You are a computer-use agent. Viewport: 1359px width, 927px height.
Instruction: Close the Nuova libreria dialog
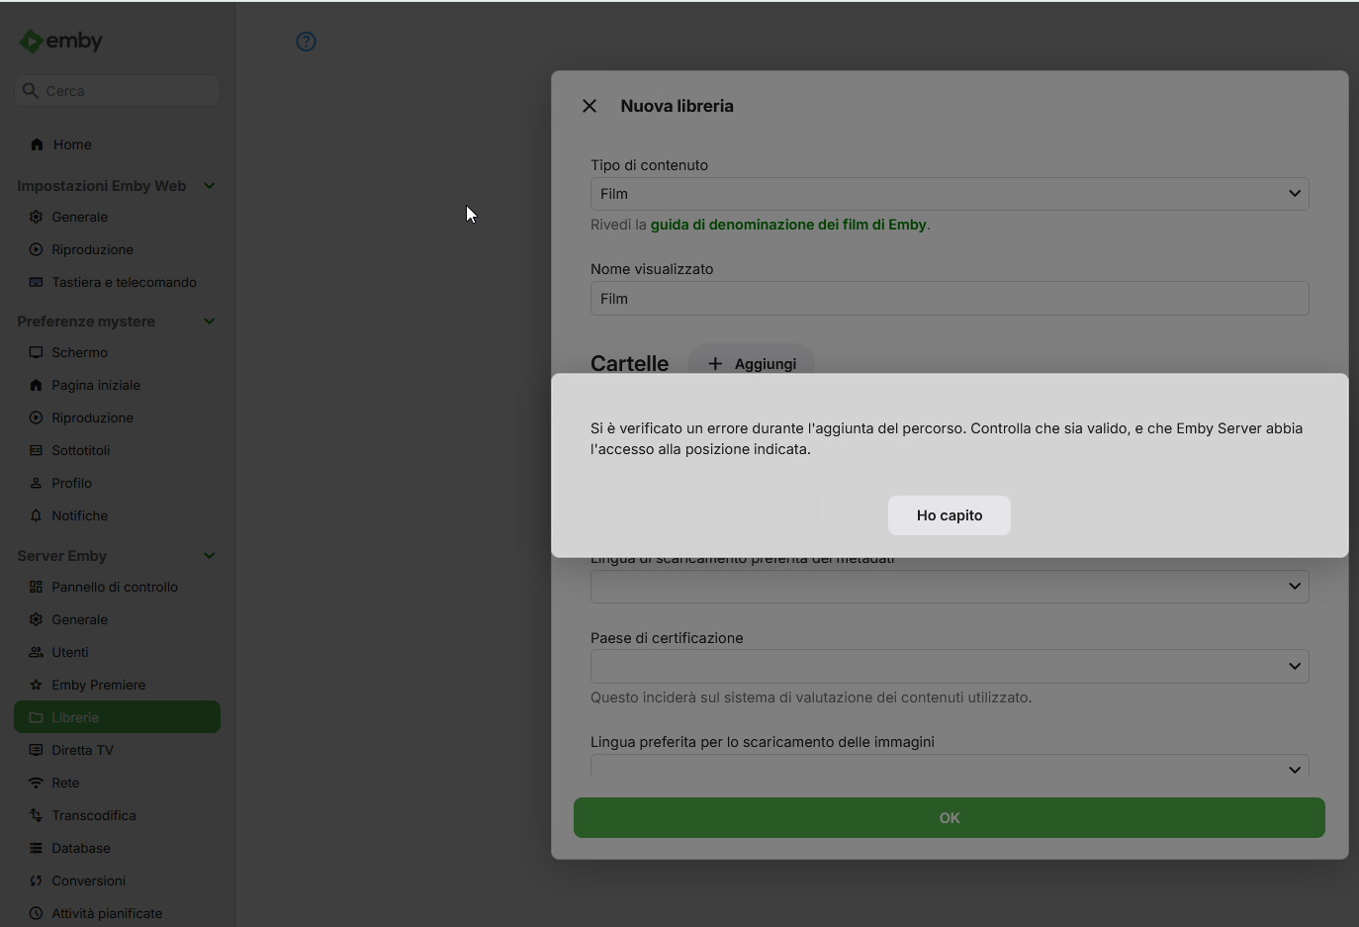point(589,106)
